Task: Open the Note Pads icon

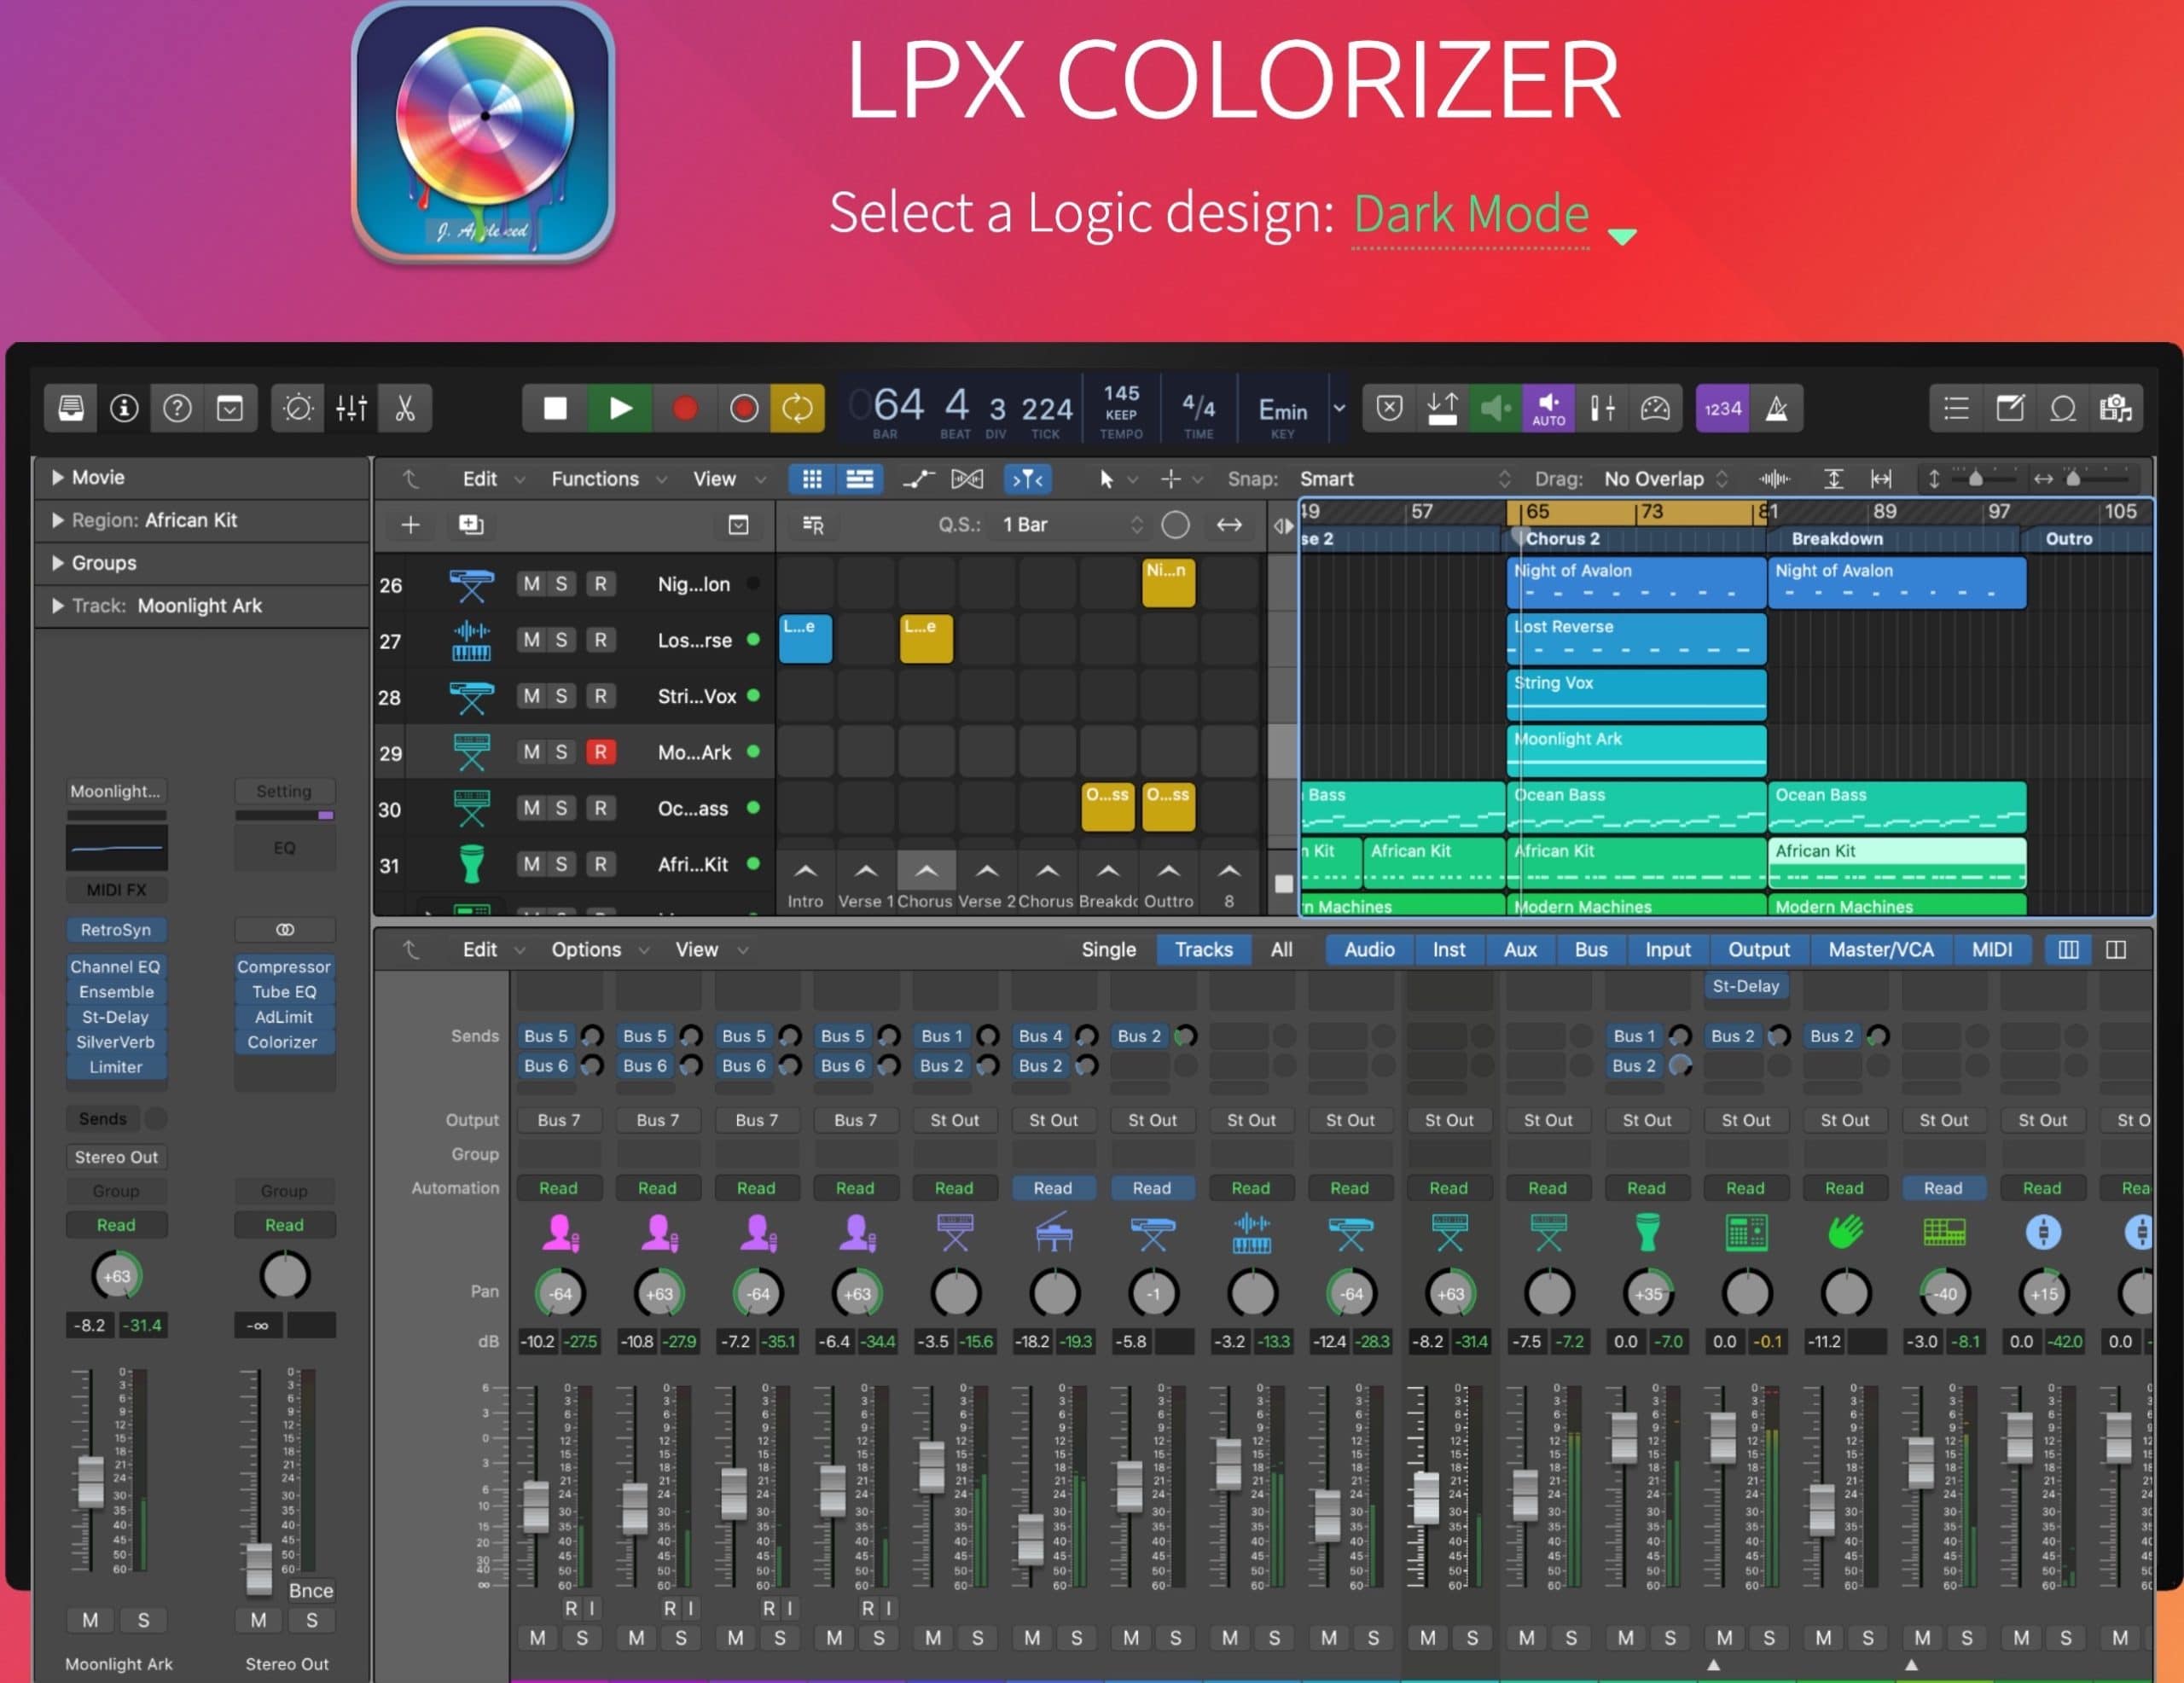Action: tap(2011, 407)
